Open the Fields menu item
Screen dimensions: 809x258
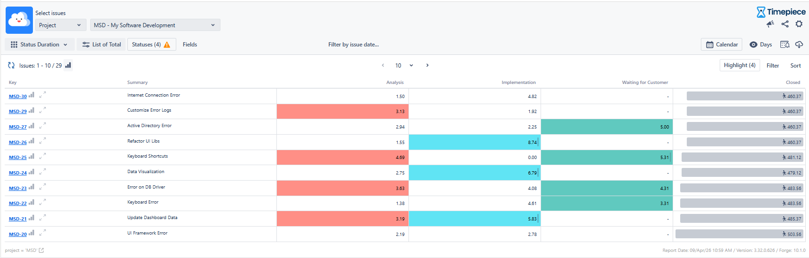190,45
